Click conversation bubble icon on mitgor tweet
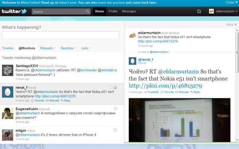 116,130
